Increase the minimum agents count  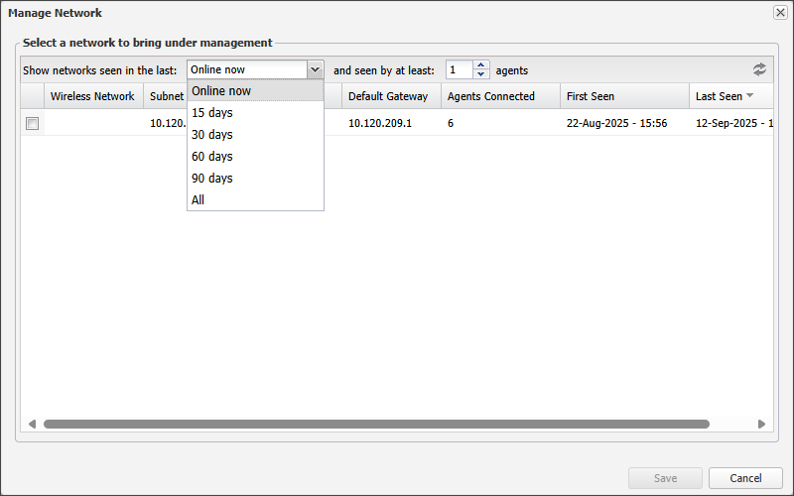coord(481,65)
